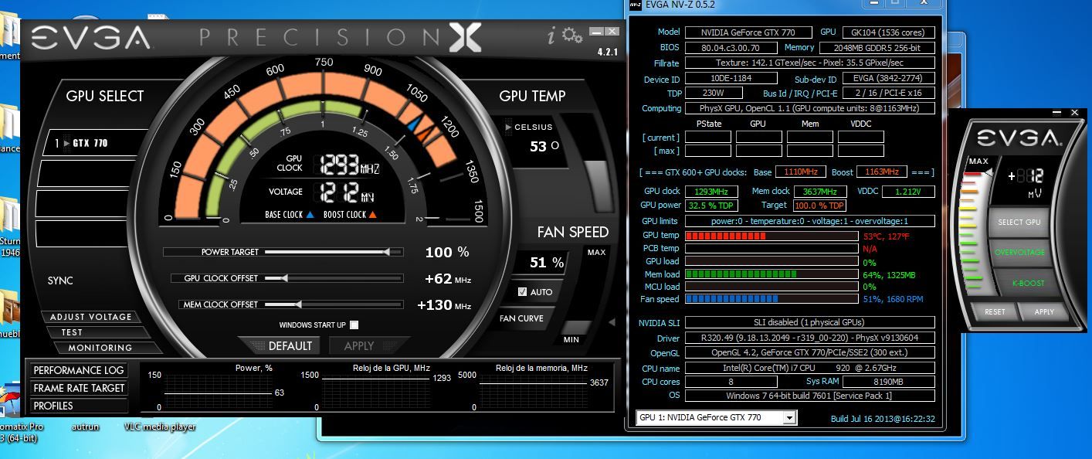This screenshot has height=459, width=1092.
Task: Select the autorun desktop shortcut
Action: [x=85, y=427]
